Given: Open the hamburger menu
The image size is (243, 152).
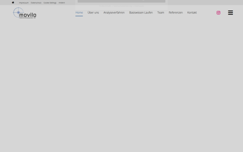Looking at the screenshot, I should 230,13.
